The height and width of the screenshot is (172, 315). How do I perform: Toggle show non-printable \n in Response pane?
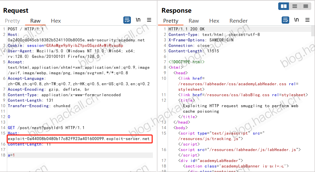(x=296, y=20)
